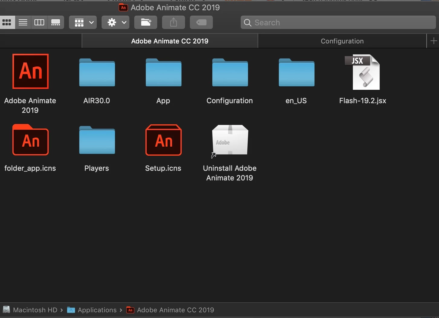Select the en_US folder icon
439x318 pixels.
point(297,72)
